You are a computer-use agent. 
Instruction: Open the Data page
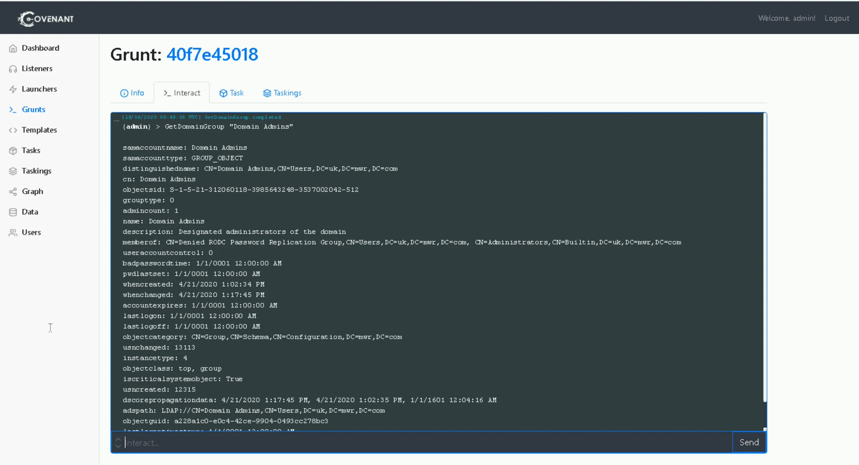(x=30, y=212)
